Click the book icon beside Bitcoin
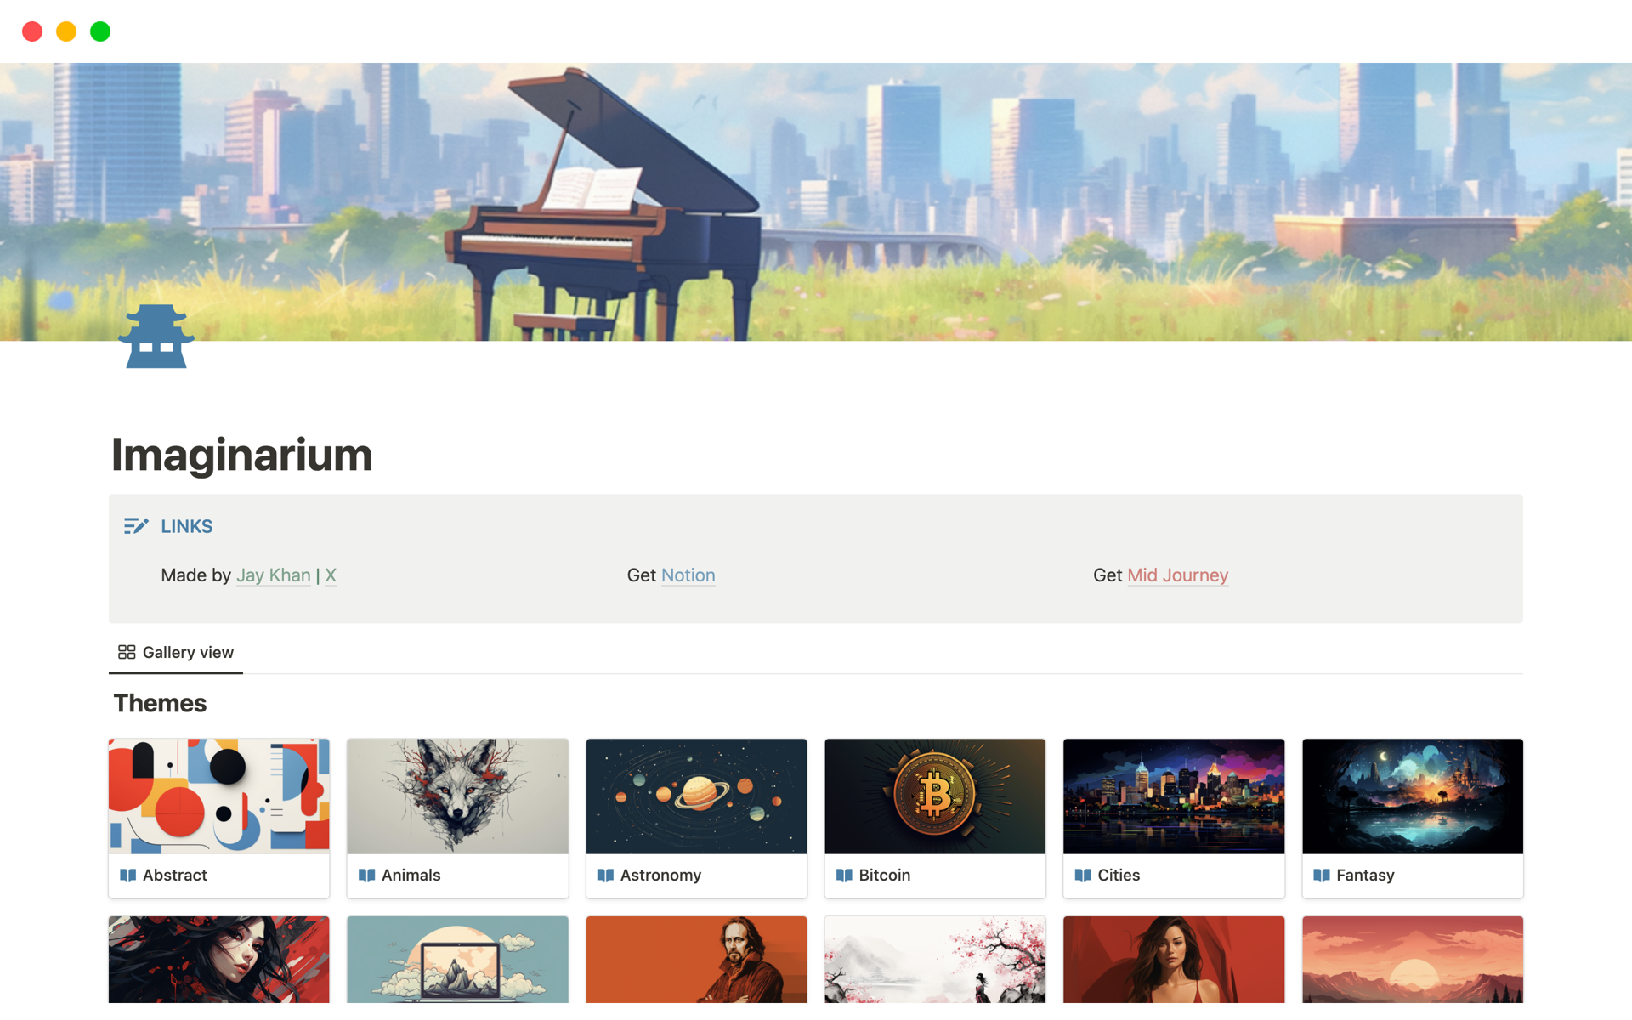The image size is (1632, 1020). pyautogui.click(x=844, y=875)
